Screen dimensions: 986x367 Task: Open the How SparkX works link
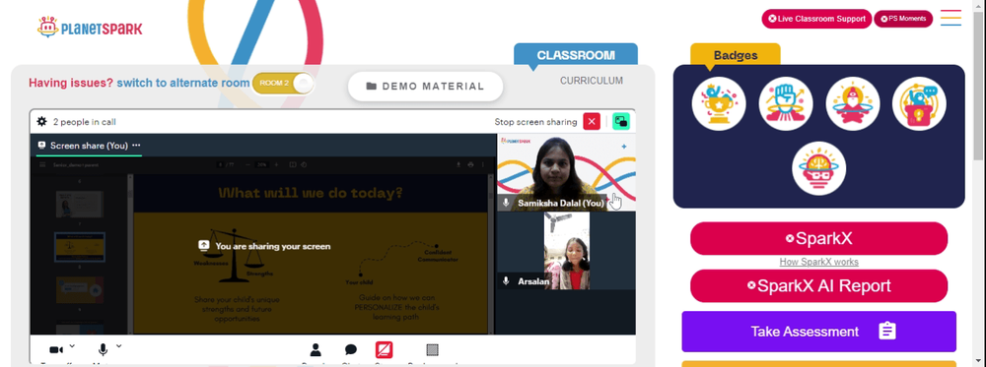[x=818, y=263]
